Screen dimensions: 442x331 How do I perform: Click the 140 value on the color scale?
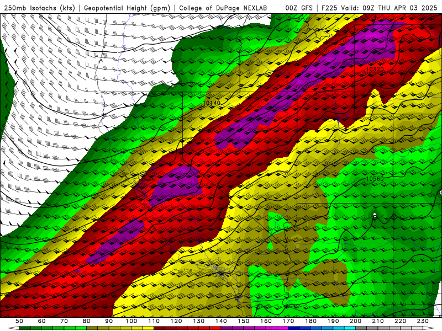point(221,321)
